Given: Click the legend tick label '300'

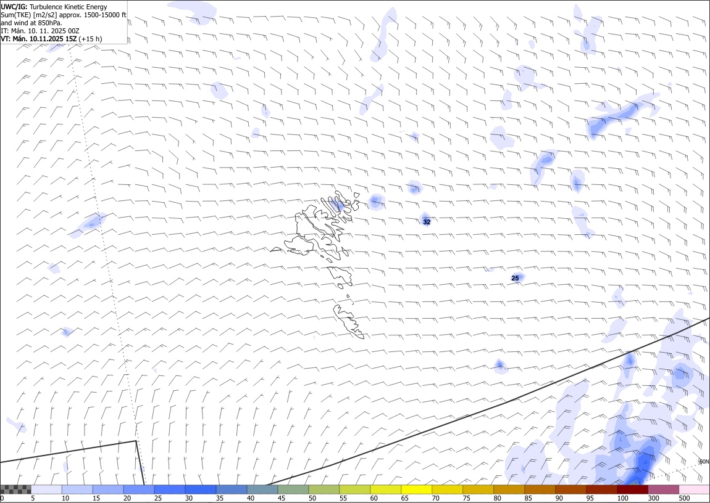Looking at the screenshot, I should tap(653, 498).
